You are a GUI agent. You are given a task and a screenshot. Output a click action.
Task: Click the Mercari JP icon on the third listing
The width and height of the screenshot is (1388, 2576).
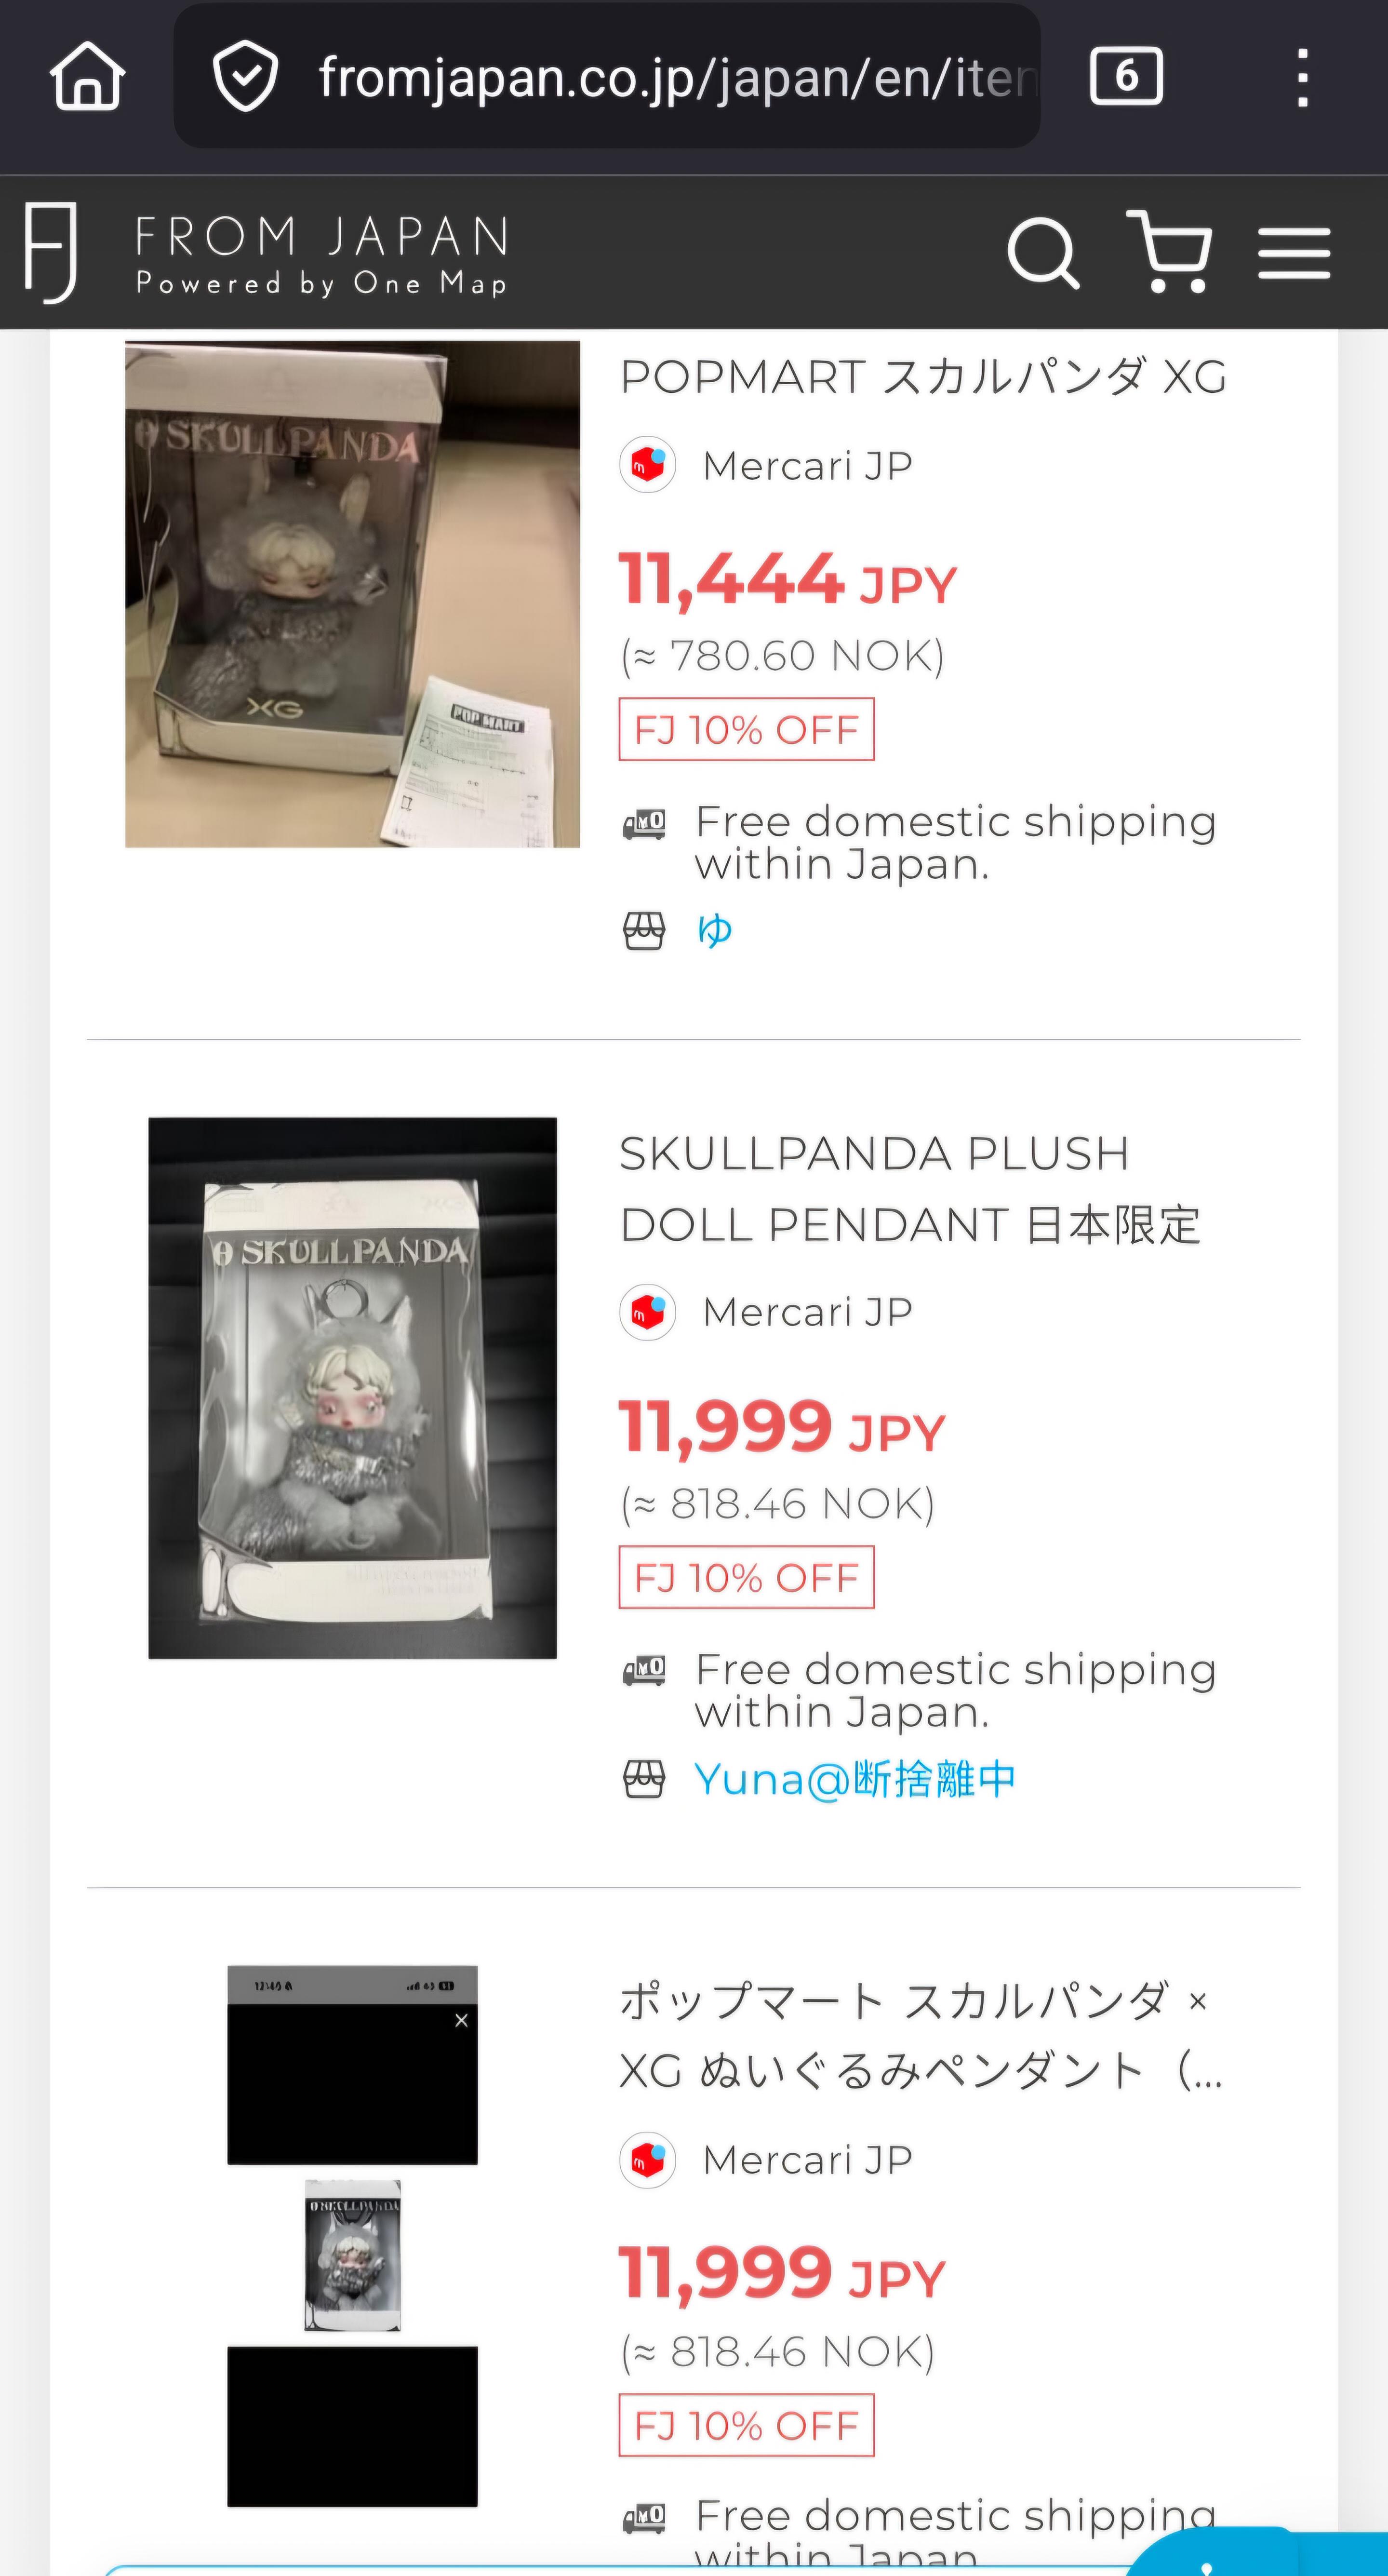[x=649, y=2159]
